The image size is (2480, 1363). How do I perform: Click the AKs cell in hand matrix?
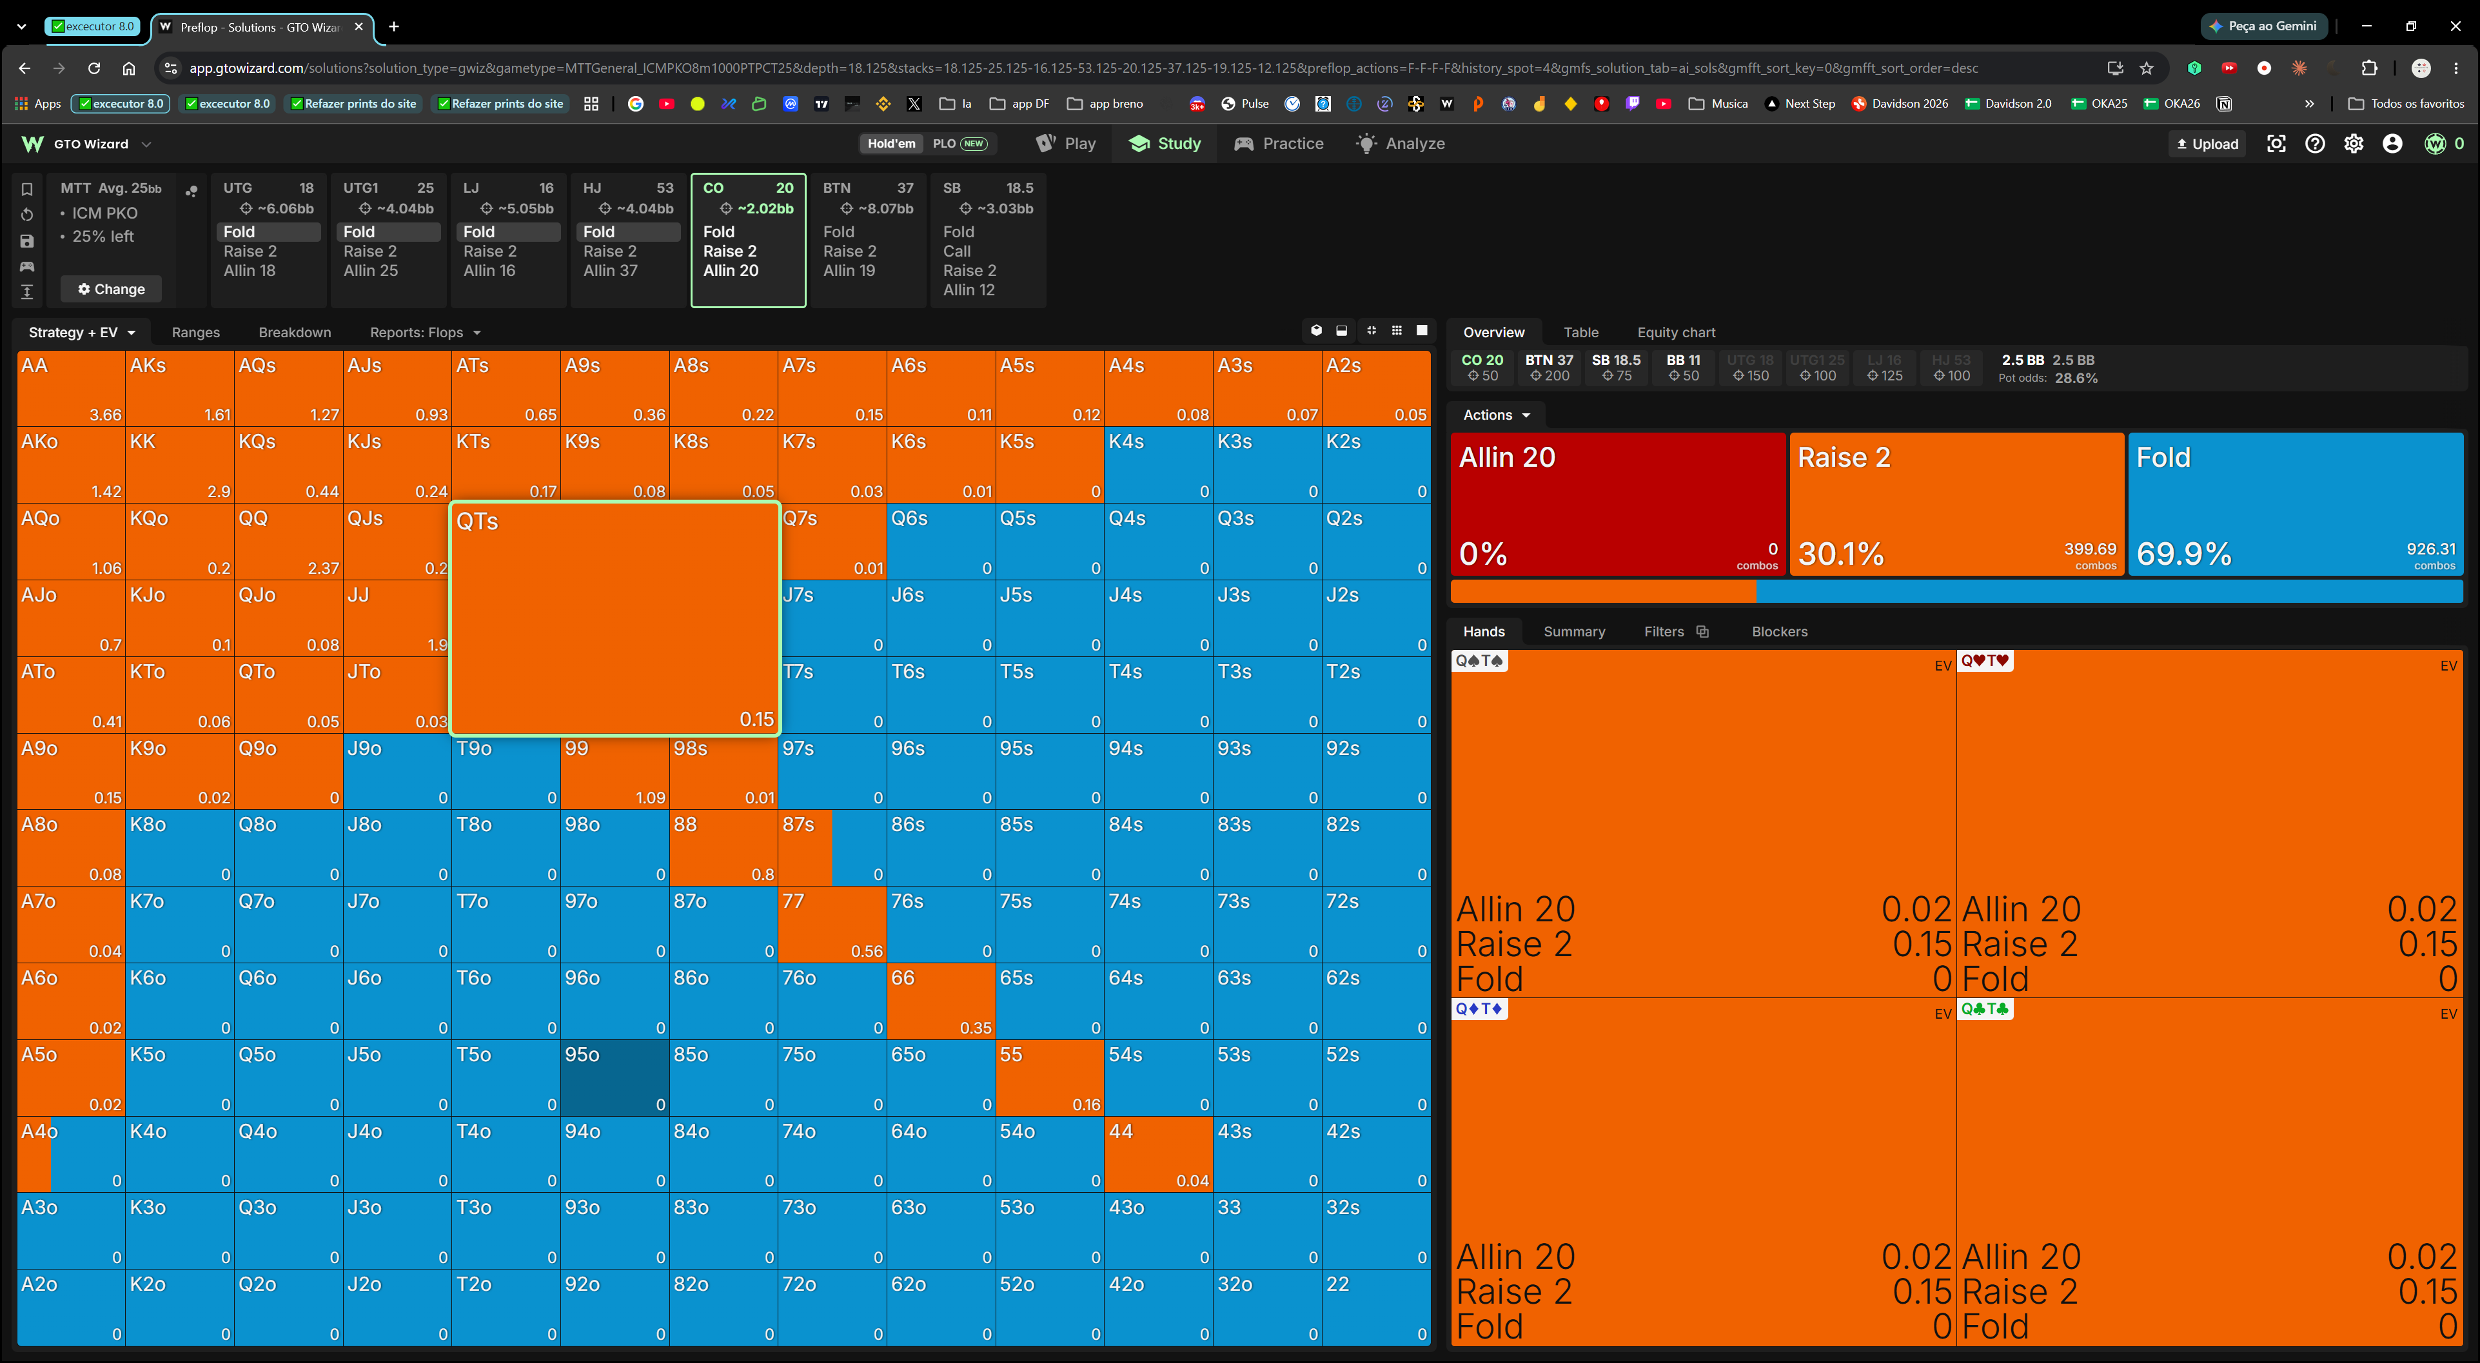point(180,389)
